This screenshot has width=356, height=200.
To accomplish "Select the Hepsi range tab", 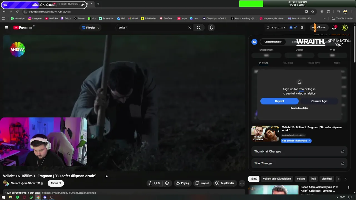I will 337,62.
